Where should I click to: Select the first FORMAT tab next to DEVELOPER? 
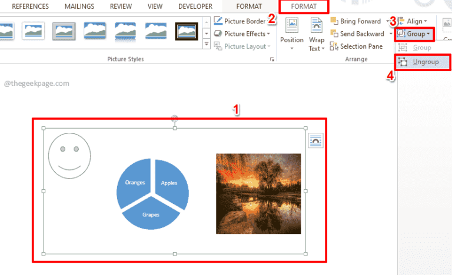pyautogui.click(x=249, y=6)
